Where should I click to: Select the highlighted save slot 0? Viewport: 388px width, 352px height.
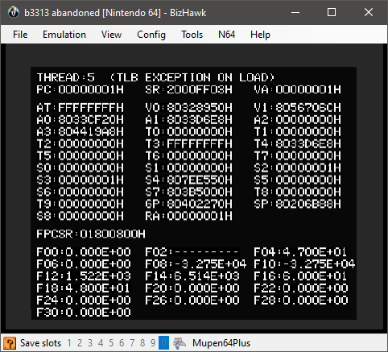(163, 343)
